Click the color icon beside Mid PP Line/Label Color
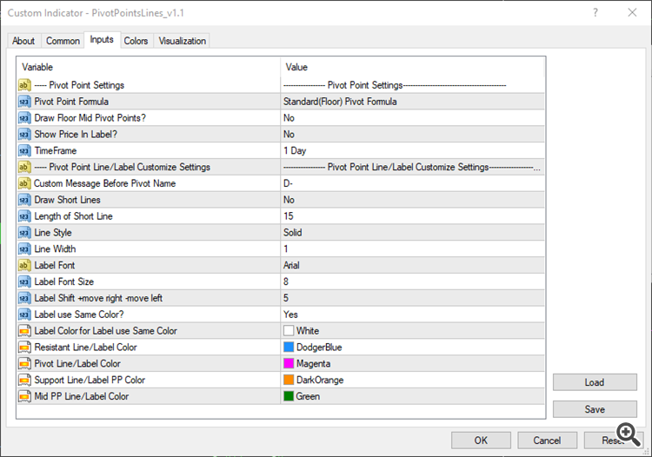Viewport: 652px width, 457px height. (24, 397)
